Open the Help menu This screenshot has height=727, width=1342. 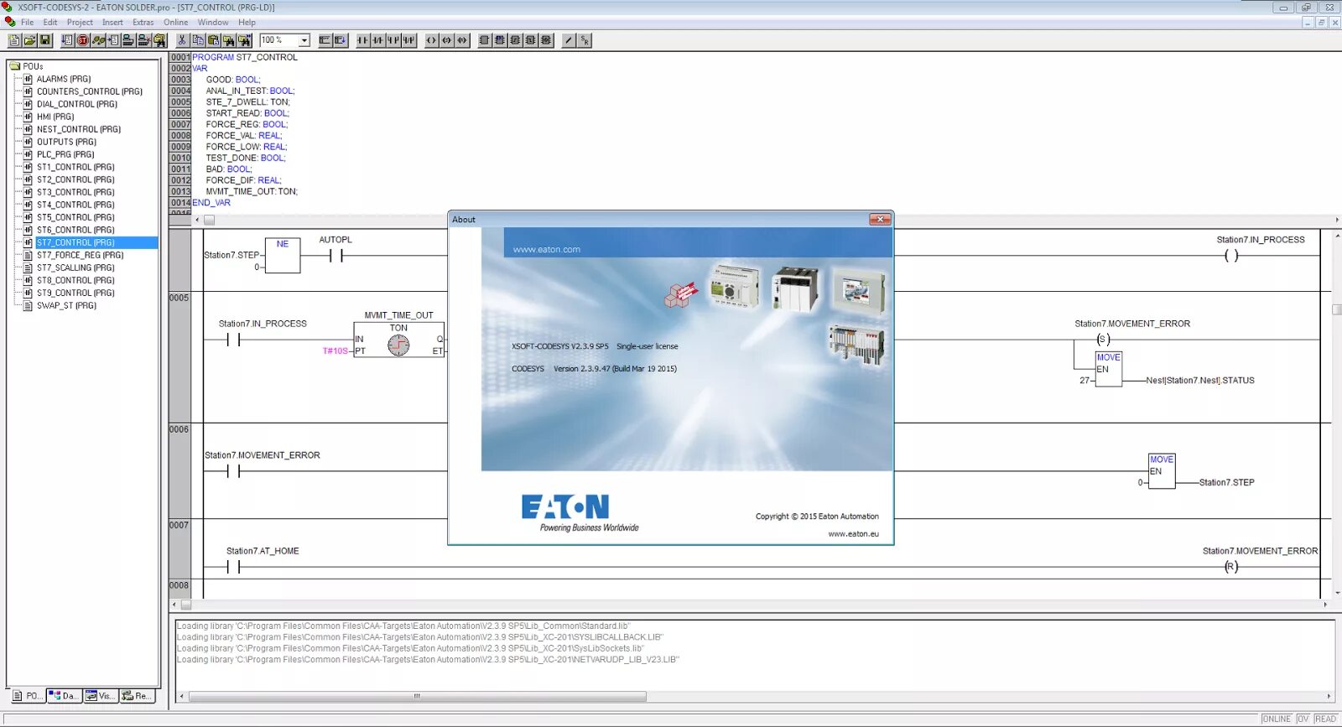tap(247, 23)
